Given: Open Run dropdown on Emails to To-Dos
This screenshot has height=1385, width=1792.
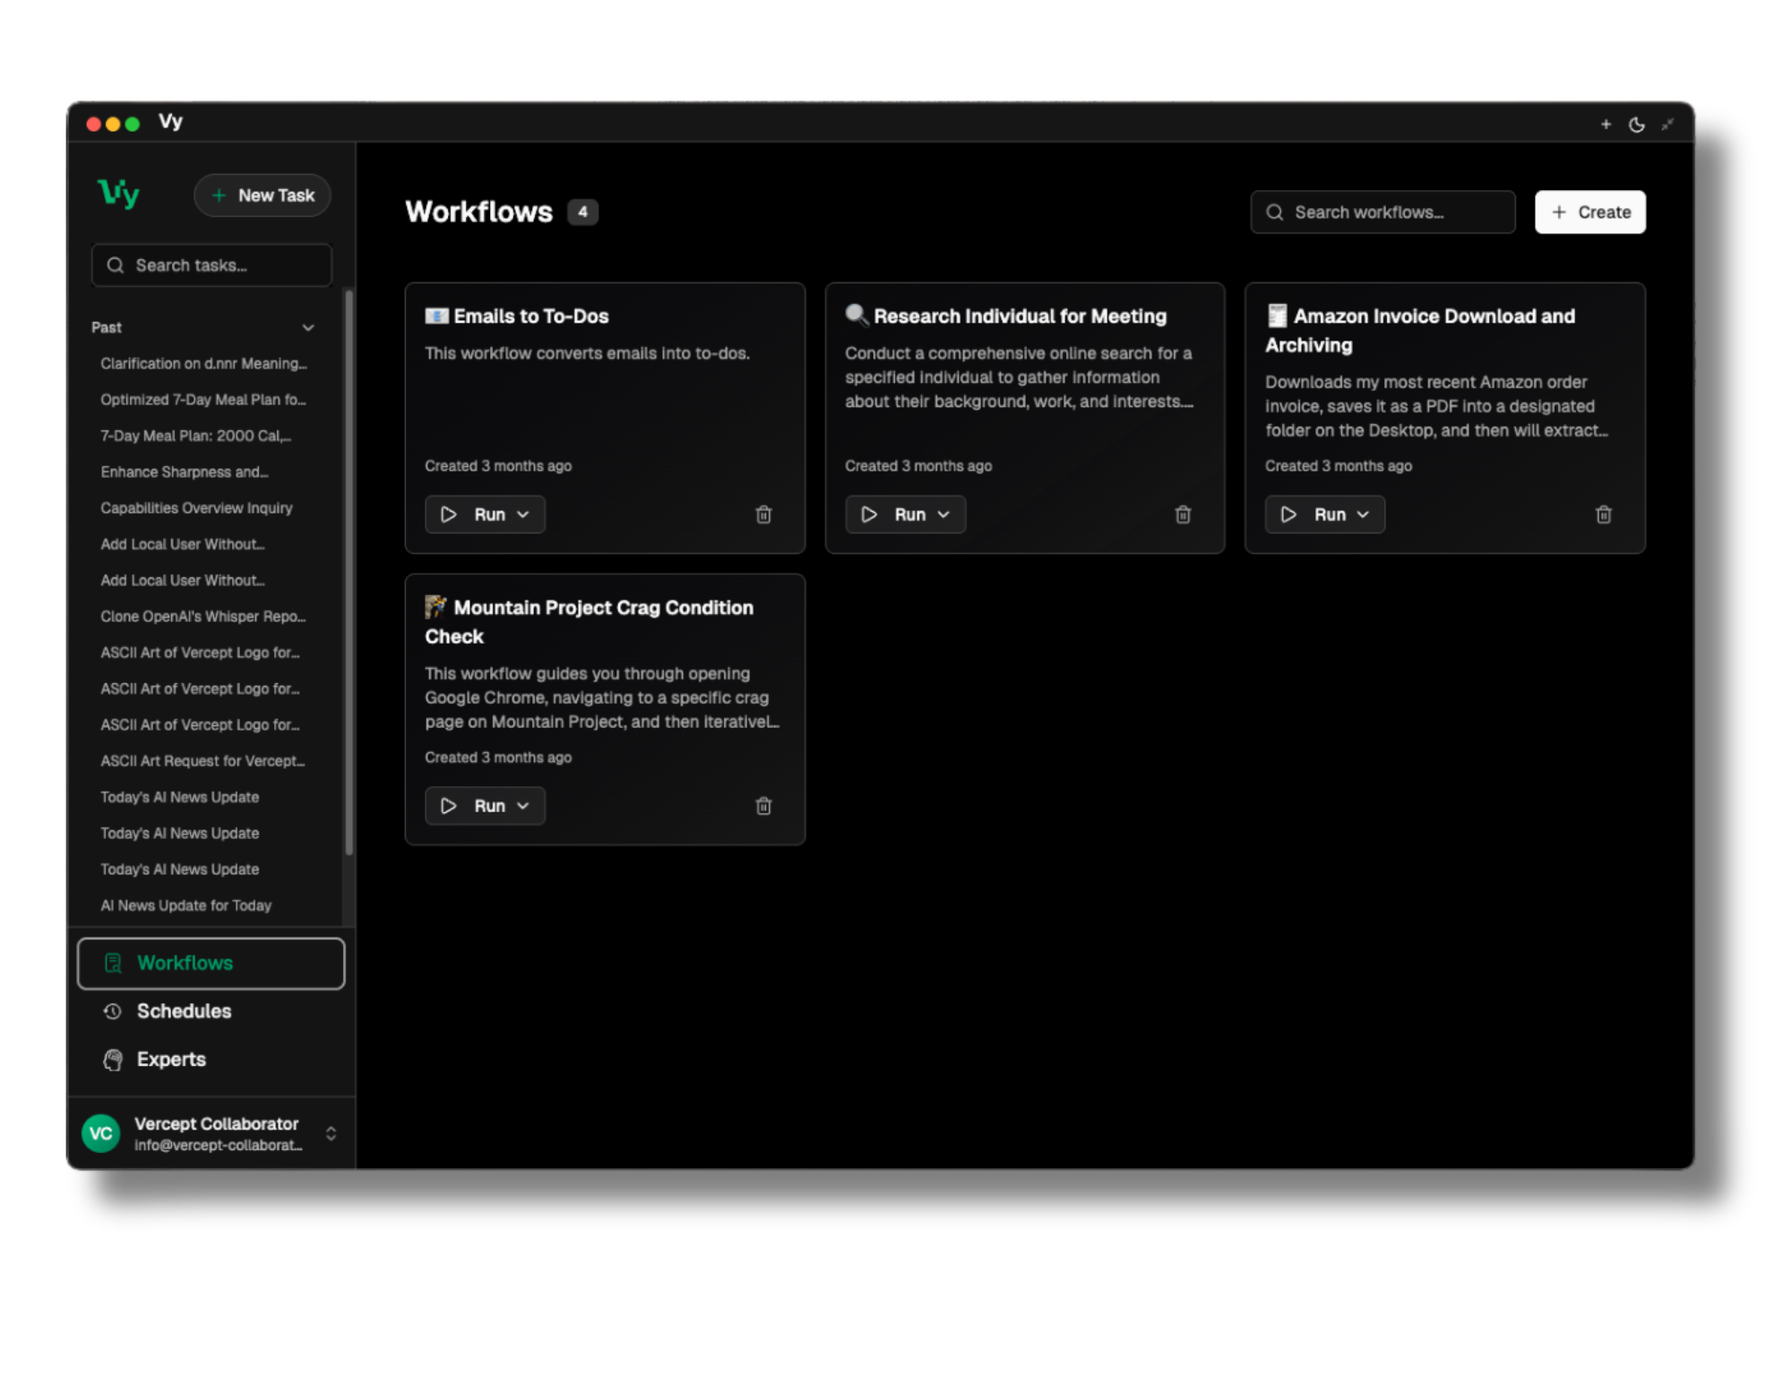Looking at the screenshot, I should [523, 515].
